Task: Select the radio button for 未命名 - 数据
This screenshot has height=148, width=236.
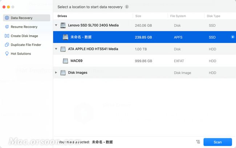Action: click(x=233, y=37)
